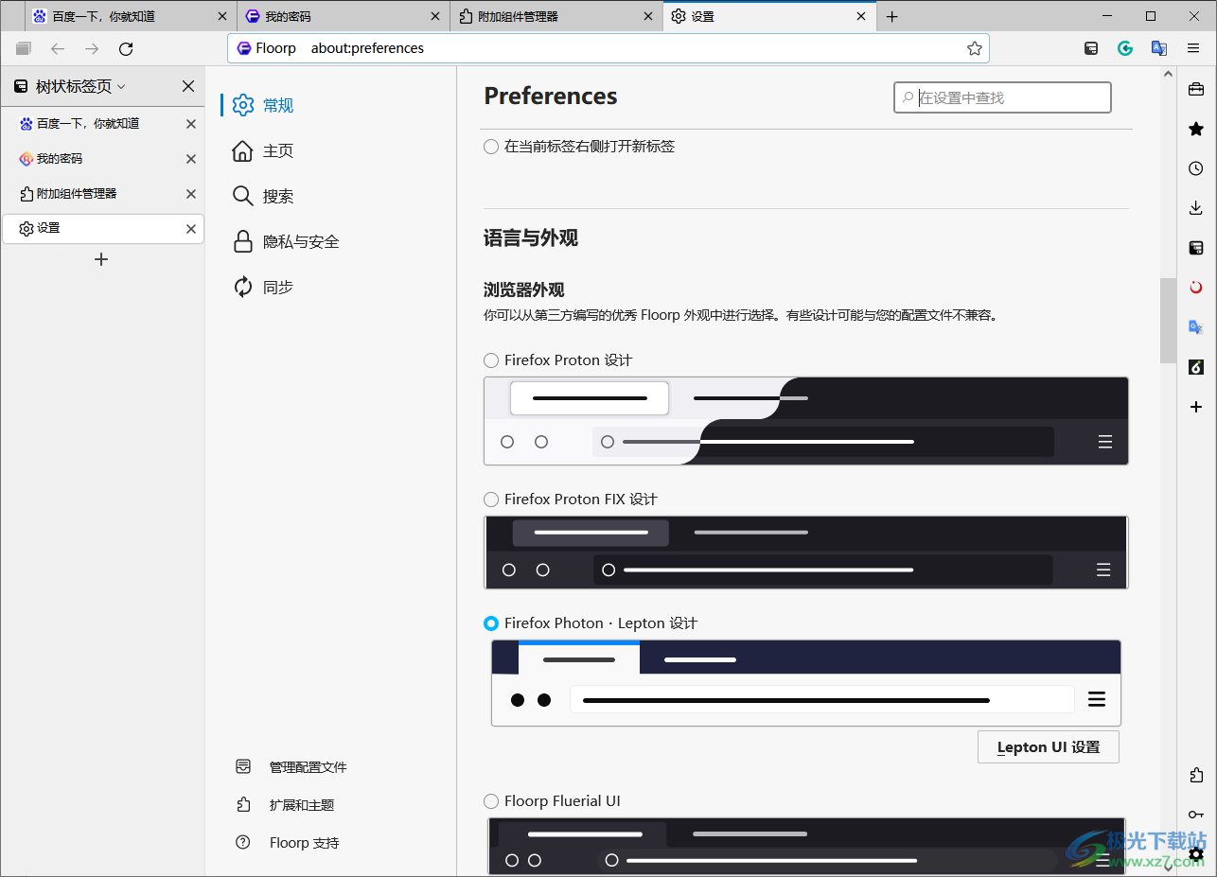1217x877 pixels.
Task: Open the Downloads panel in the sidebar
Action: (1195, 207)
